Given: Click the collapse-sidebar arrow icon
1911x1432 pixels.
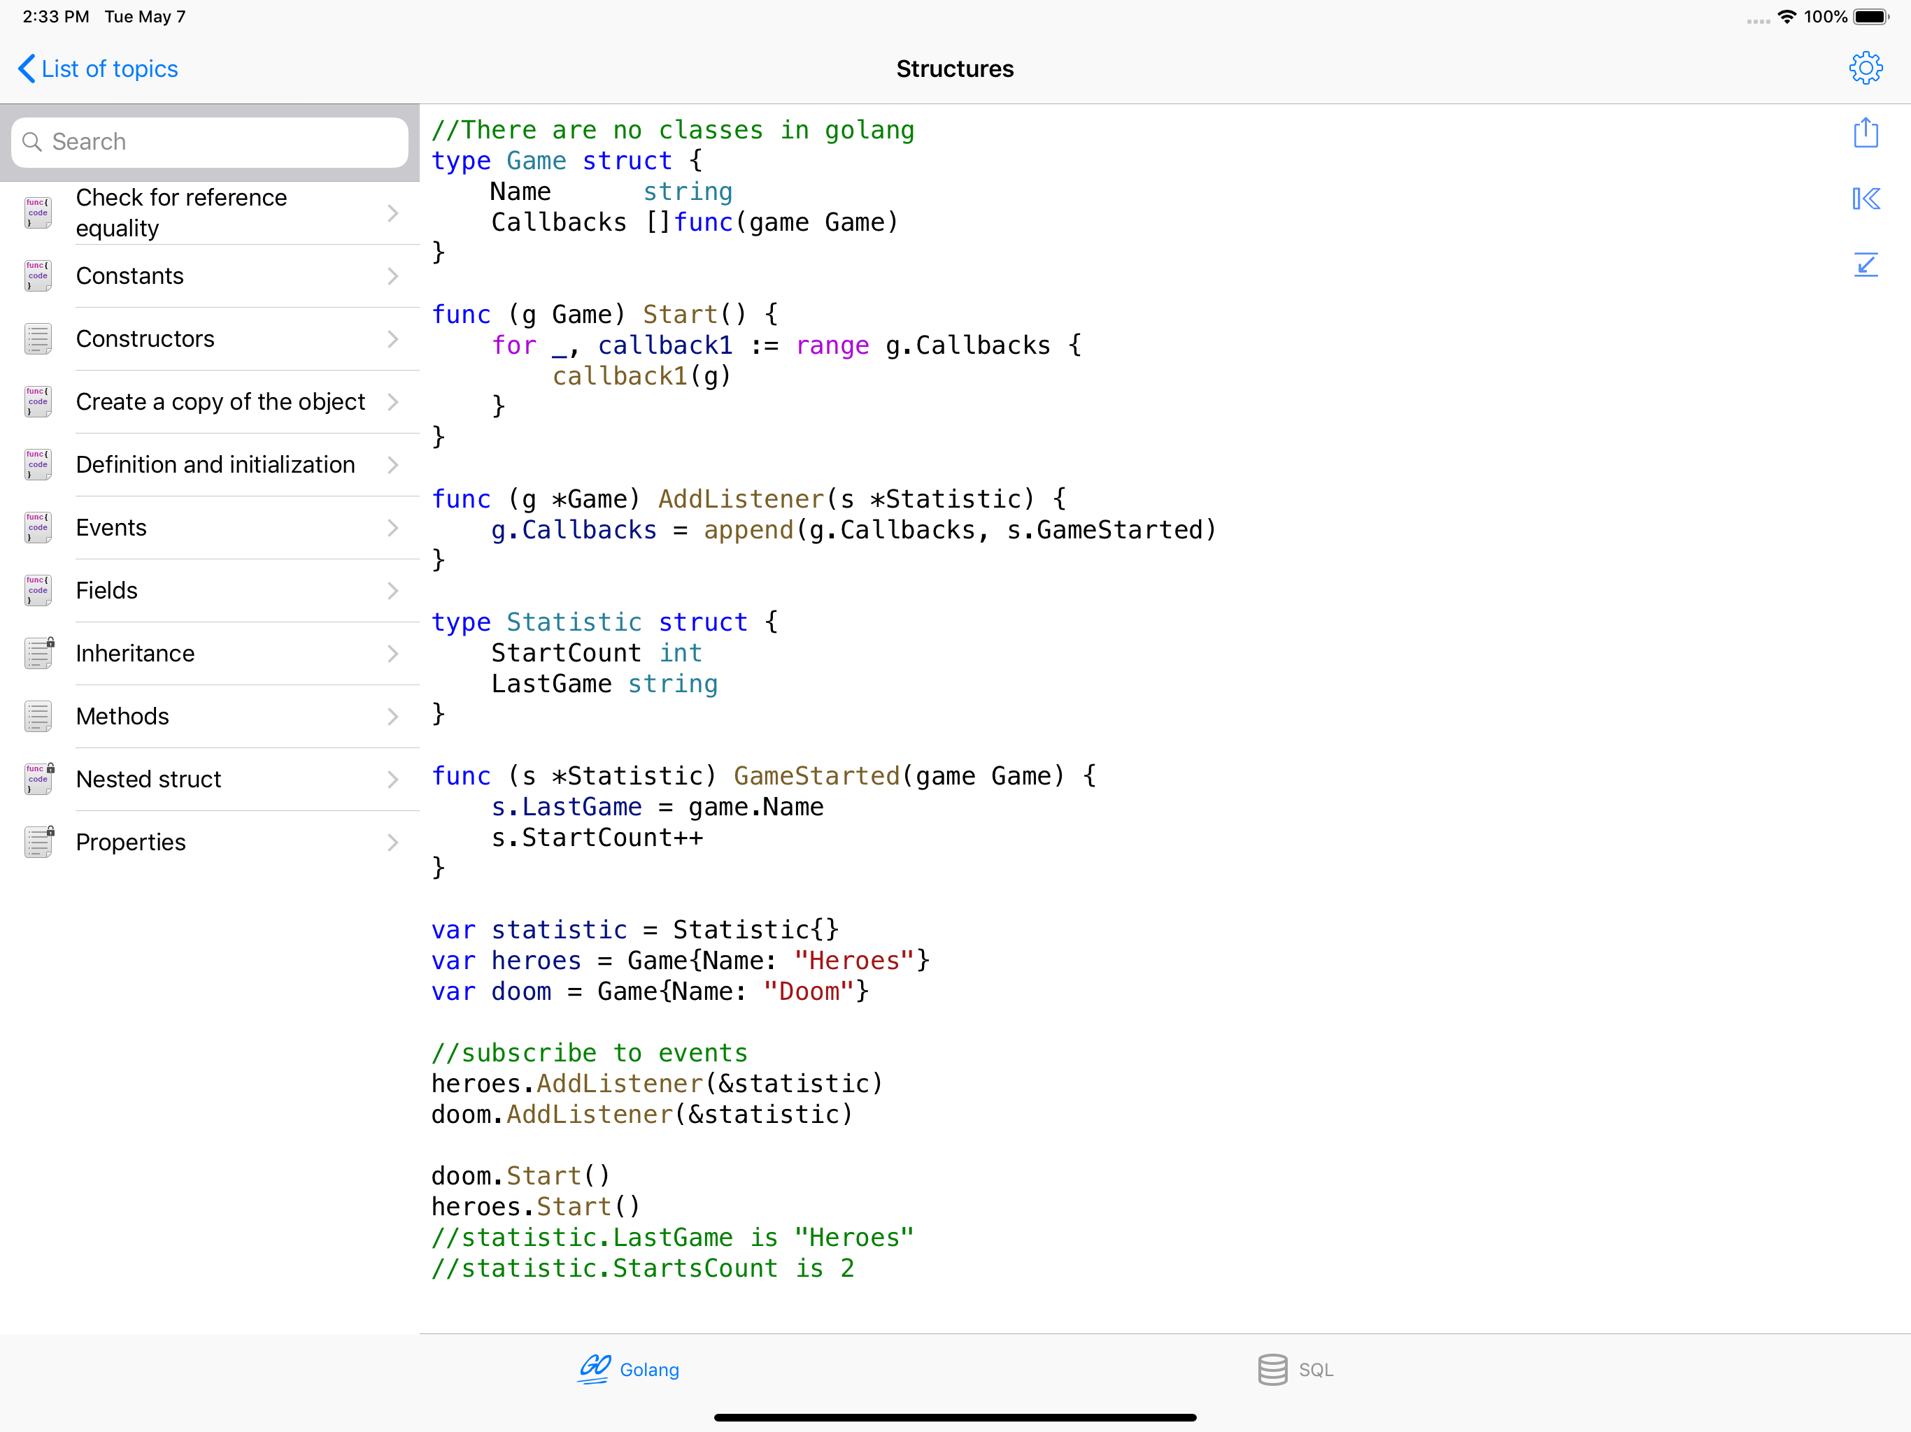Looking at the screenshot, I should (x=1866, y=199).
